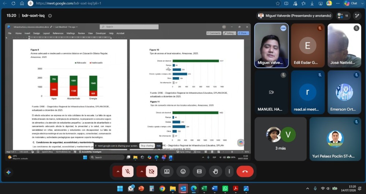Open Adobe Acrobat from the taskbar
The image size is (366, 194).
pyautogui.click(x=236, y=189)
